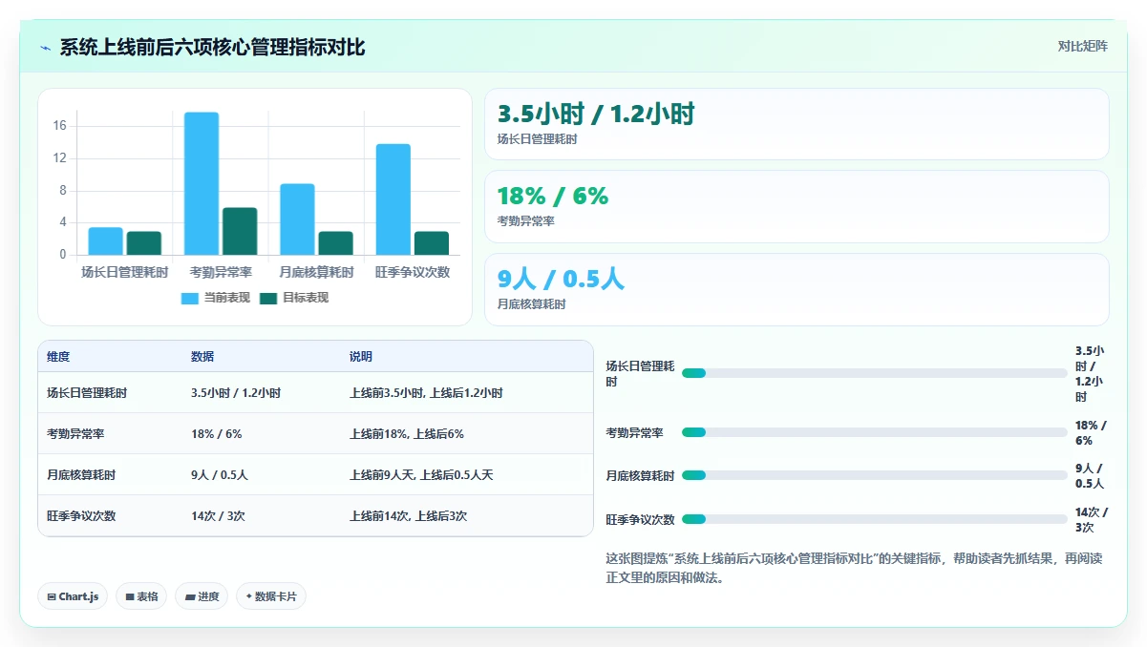This screenshot has width=1147, height=647.
Task: Click the 18% / 6% data card
Action: pyautogui.click(x=797, y=206)
